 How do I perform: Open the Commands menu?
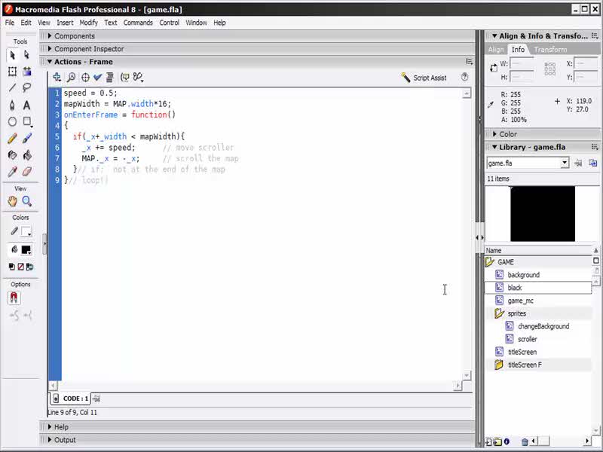[x=138, y=23]
